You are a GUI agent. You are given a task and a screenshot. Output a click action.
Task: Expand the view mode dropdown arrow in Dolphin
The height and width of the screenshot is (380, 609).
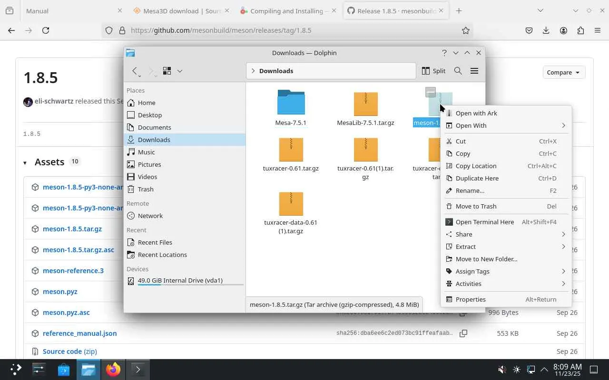pos(180,71)
